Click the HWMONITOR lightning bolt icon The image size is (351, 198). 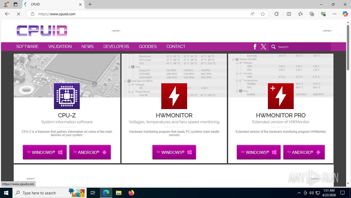(x=174, y=96)
